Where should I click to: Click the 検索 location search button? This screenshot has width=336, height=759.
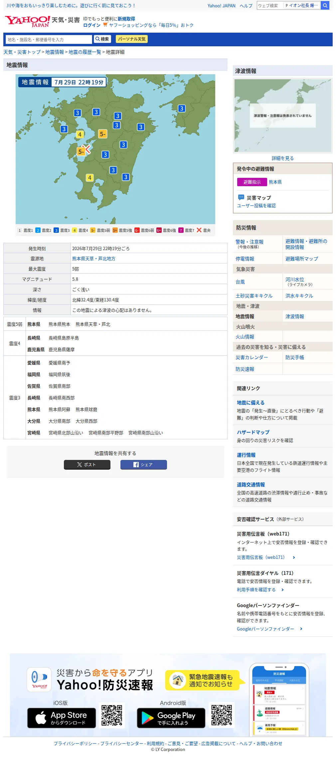tap(102, 39)
